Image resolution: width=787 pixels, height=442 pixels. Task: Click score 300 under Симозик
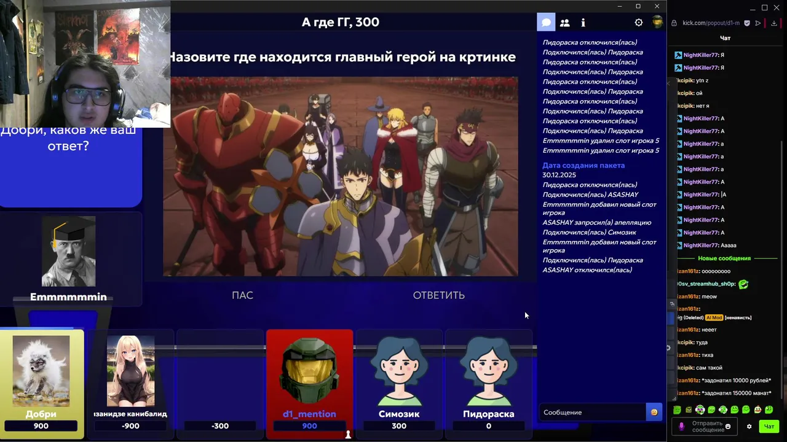click(x=399, y=426)
